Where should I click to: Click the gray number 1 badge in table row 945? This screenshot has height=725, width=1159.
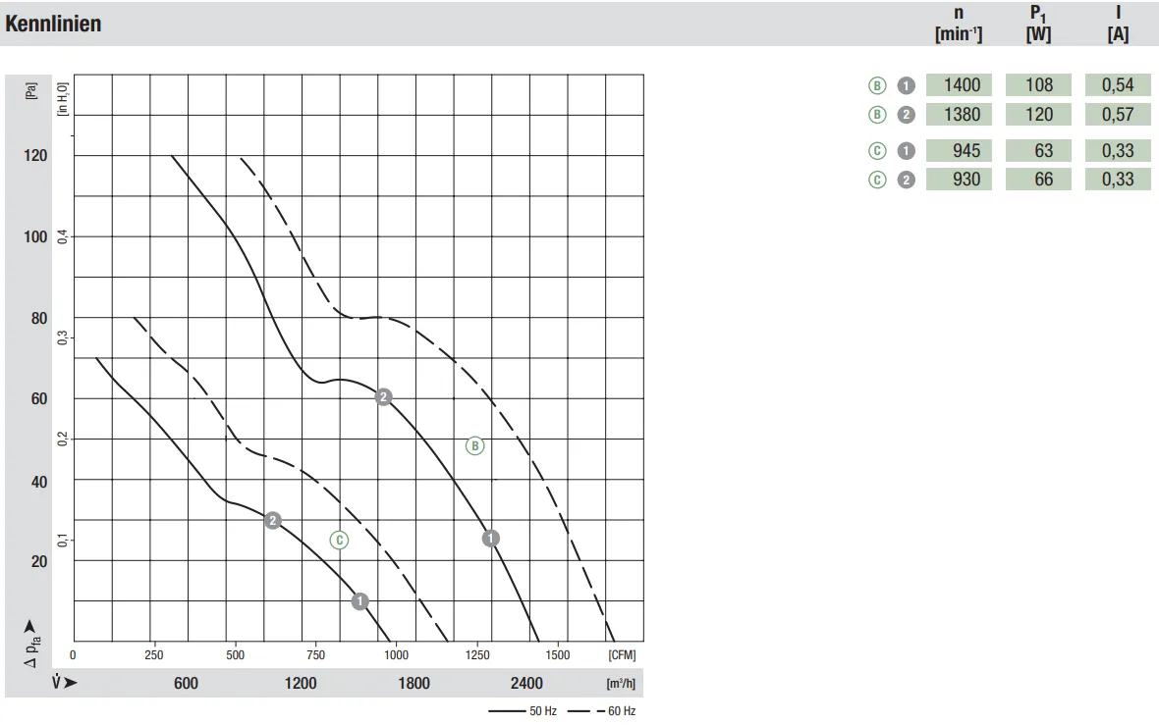click(x=907, y=151)
